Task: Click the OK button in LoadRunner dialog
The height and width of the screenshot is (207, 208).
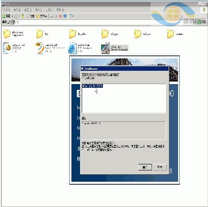Action: coord(145,167)
